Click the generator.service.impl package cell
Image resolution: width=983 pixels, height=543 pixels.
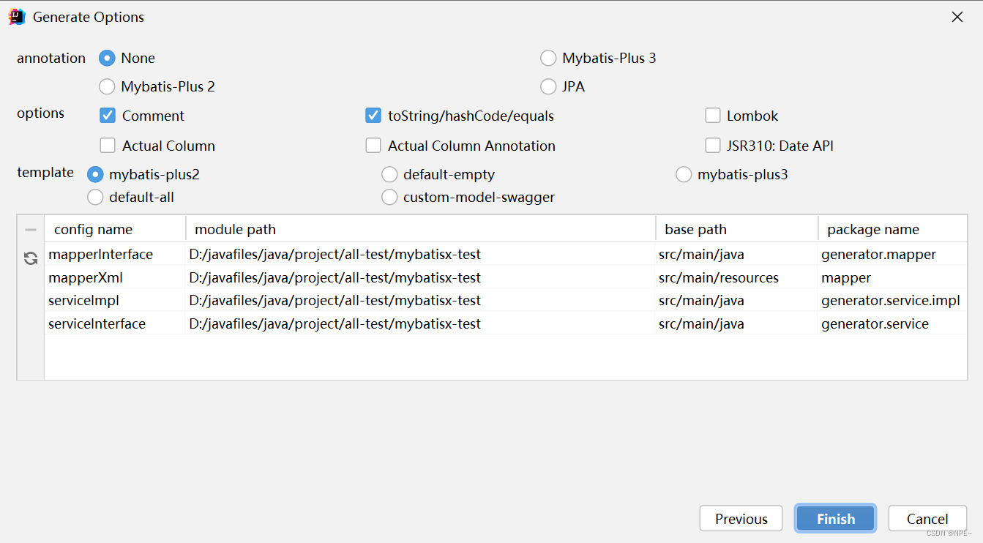[x=891, y=300]
